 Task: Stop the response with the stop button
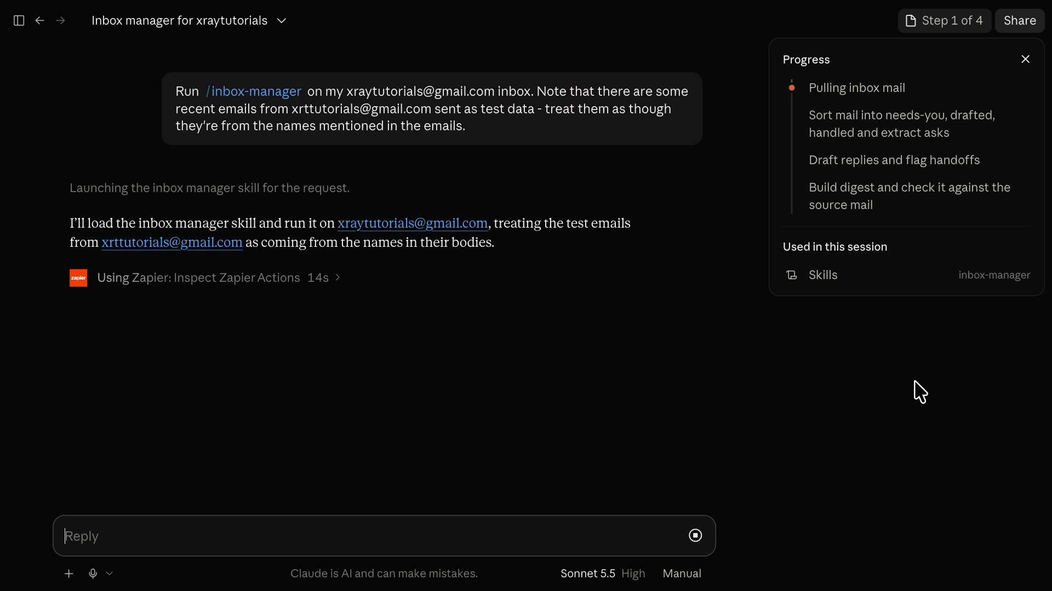point(695,536)
